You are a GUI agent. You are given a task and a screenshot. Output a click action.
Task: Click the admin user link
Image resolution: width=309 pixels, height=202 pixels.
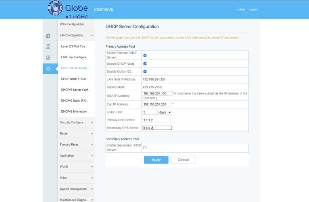(241, 10)
